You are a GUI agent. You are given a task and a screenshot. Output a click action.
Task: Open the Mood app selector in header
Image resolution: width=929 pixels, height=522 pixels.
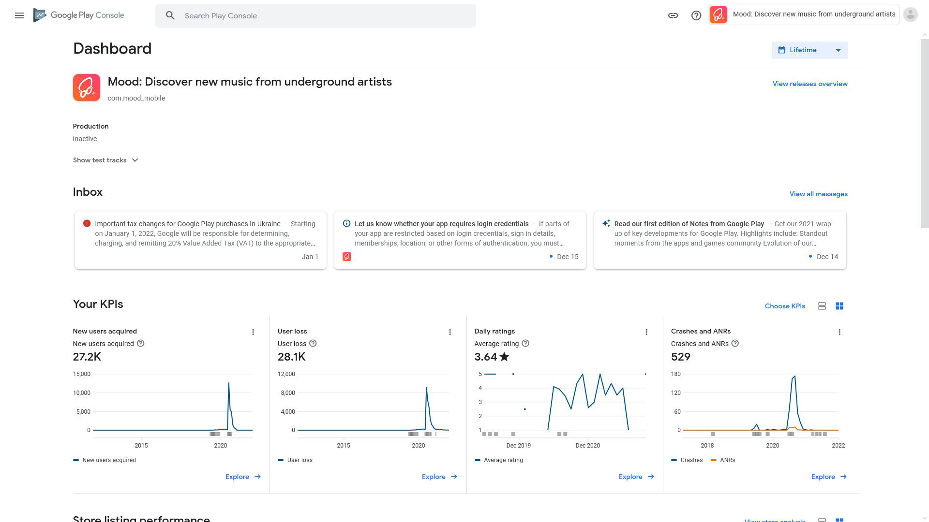tap(804, 14)
